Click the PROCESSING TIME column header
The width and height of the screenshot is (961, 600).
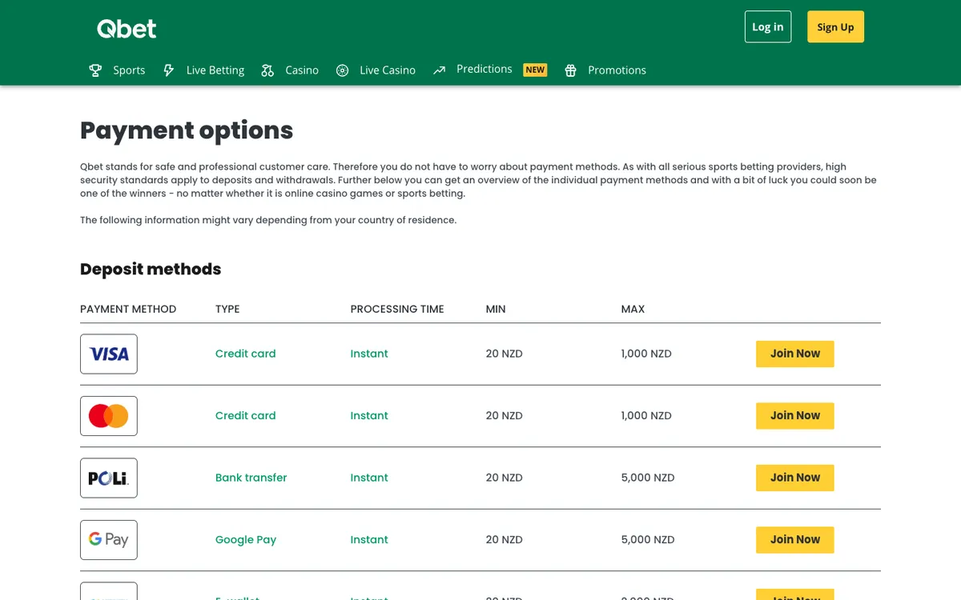[397, 309]
